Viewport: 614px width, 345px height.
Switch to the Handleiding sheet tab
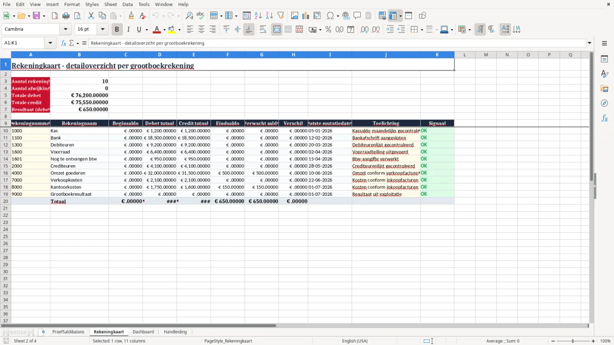(175, 332)
